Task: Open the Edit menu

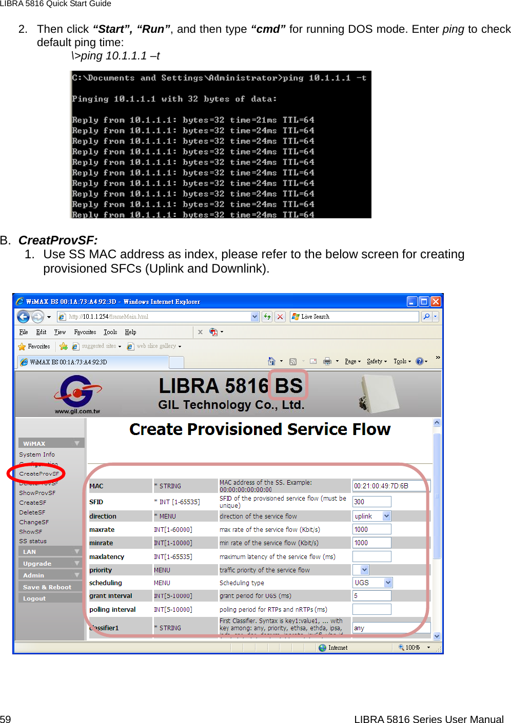Action: [x=42, y=332]
